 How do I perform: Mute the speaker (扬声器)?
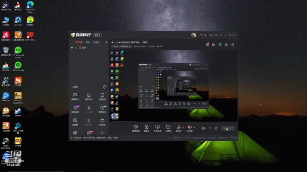point(190,128)
